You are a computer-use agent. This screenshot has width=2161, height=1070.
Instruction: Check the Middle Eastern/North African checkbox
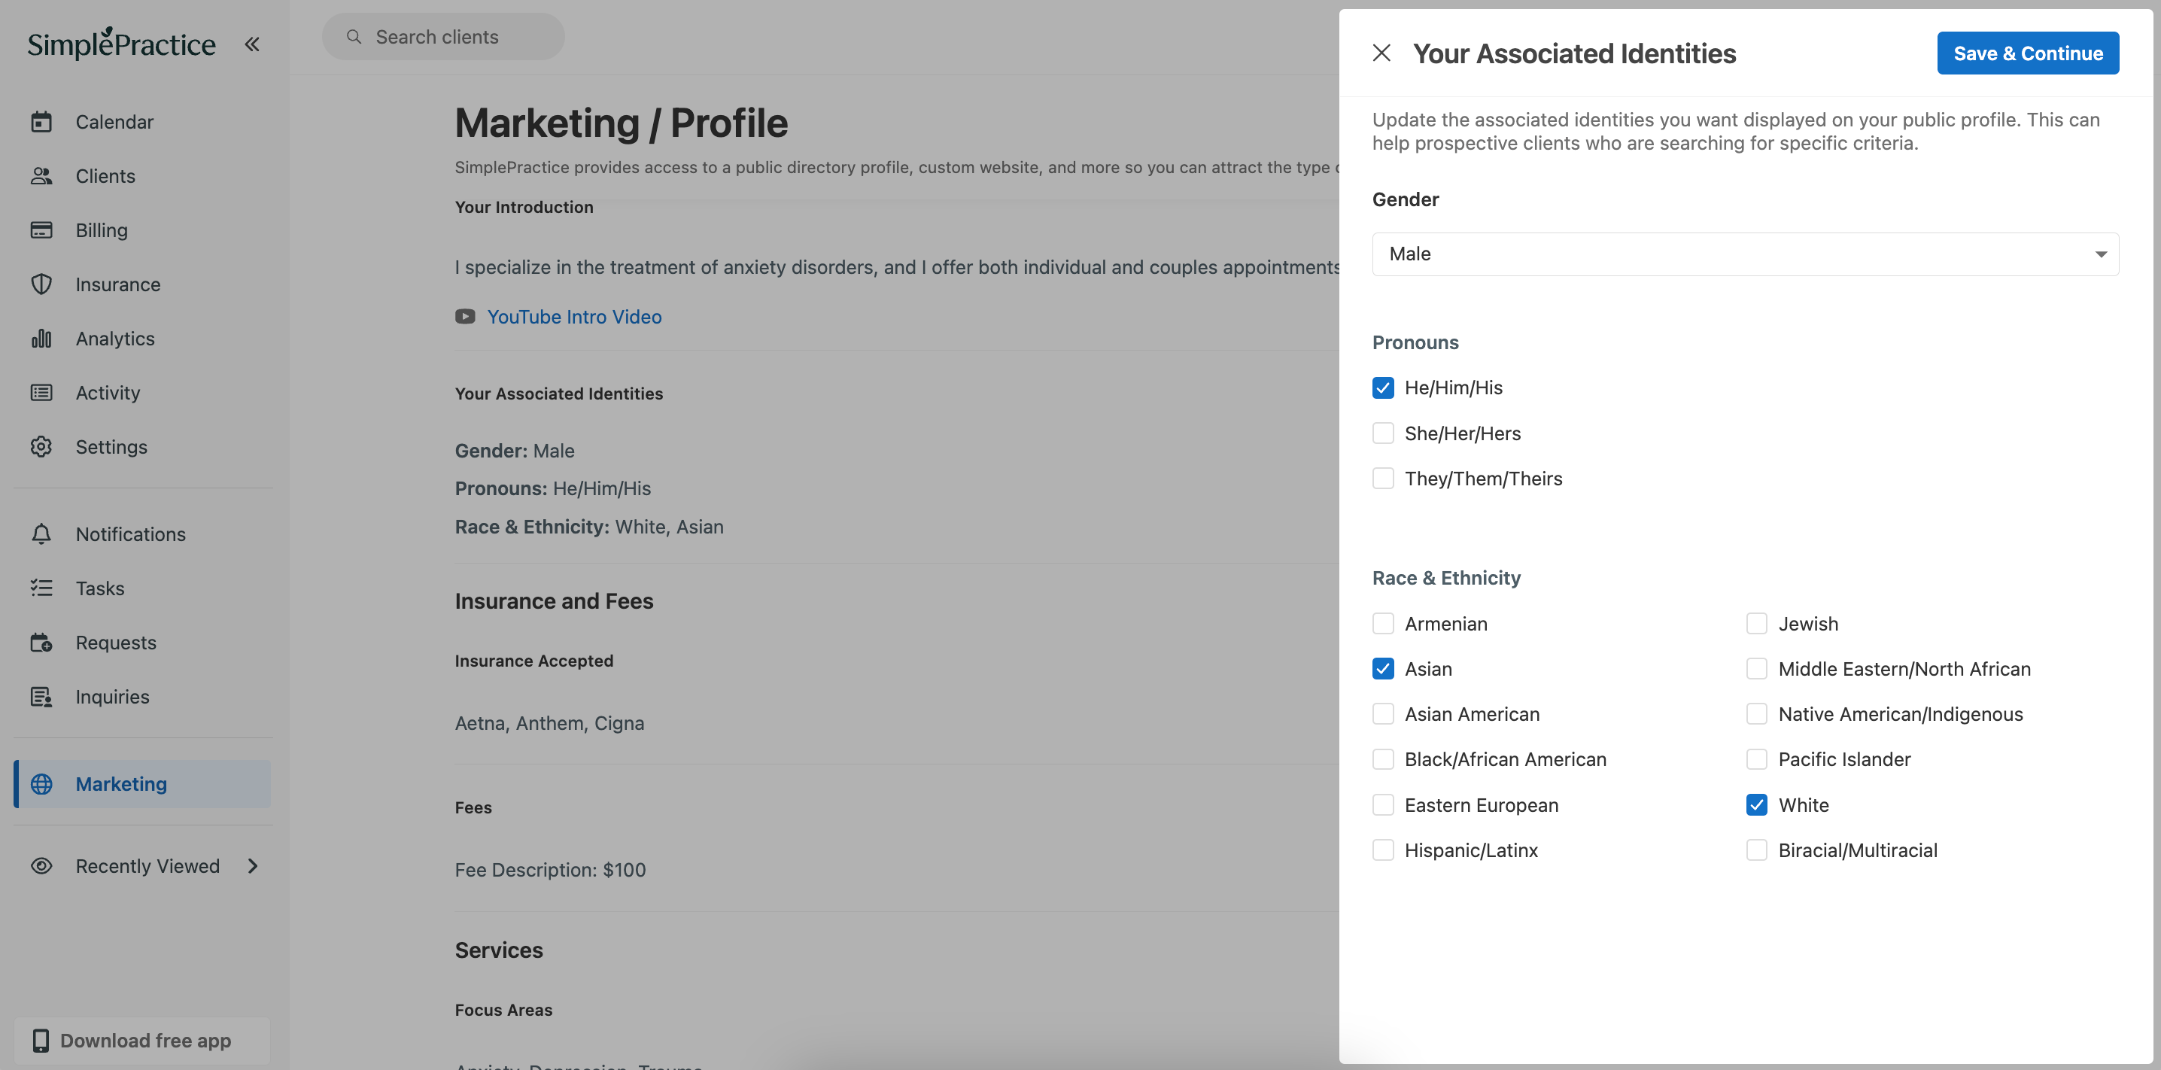pos(1757,669)
